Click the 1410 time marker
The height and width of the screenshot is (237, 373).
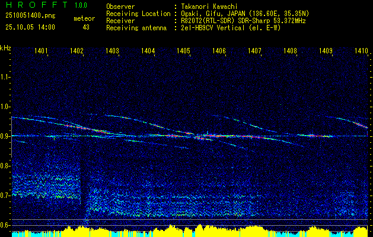point(361,50)
